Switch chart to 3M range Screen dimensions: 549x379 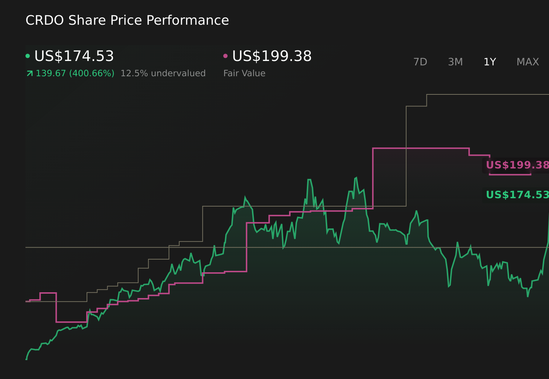pos(455,62)
